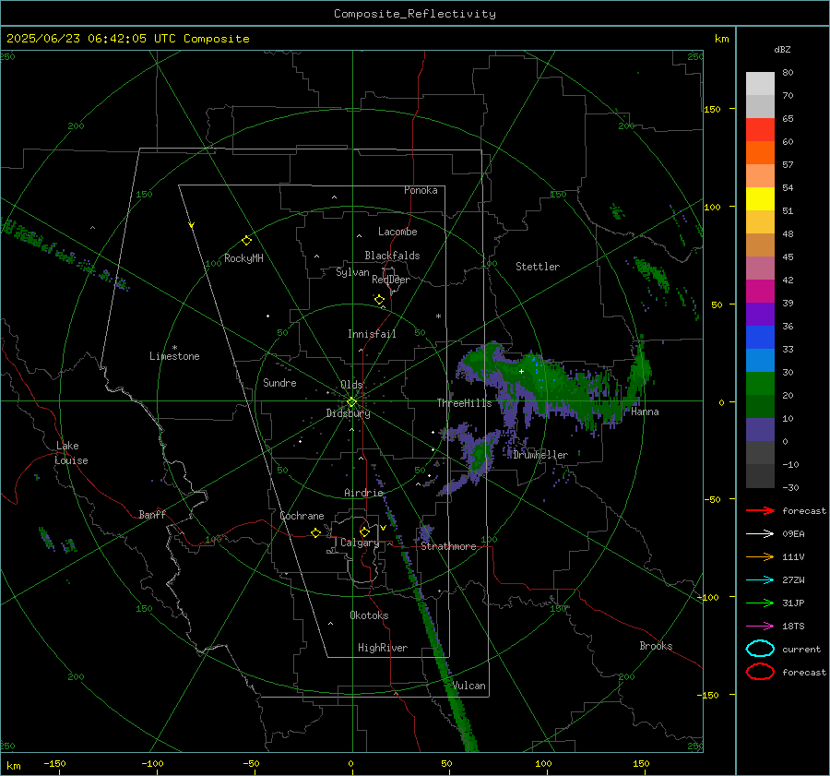Click the Brooks city label
The height and width of the screenshot is (776, 830).
656,646
